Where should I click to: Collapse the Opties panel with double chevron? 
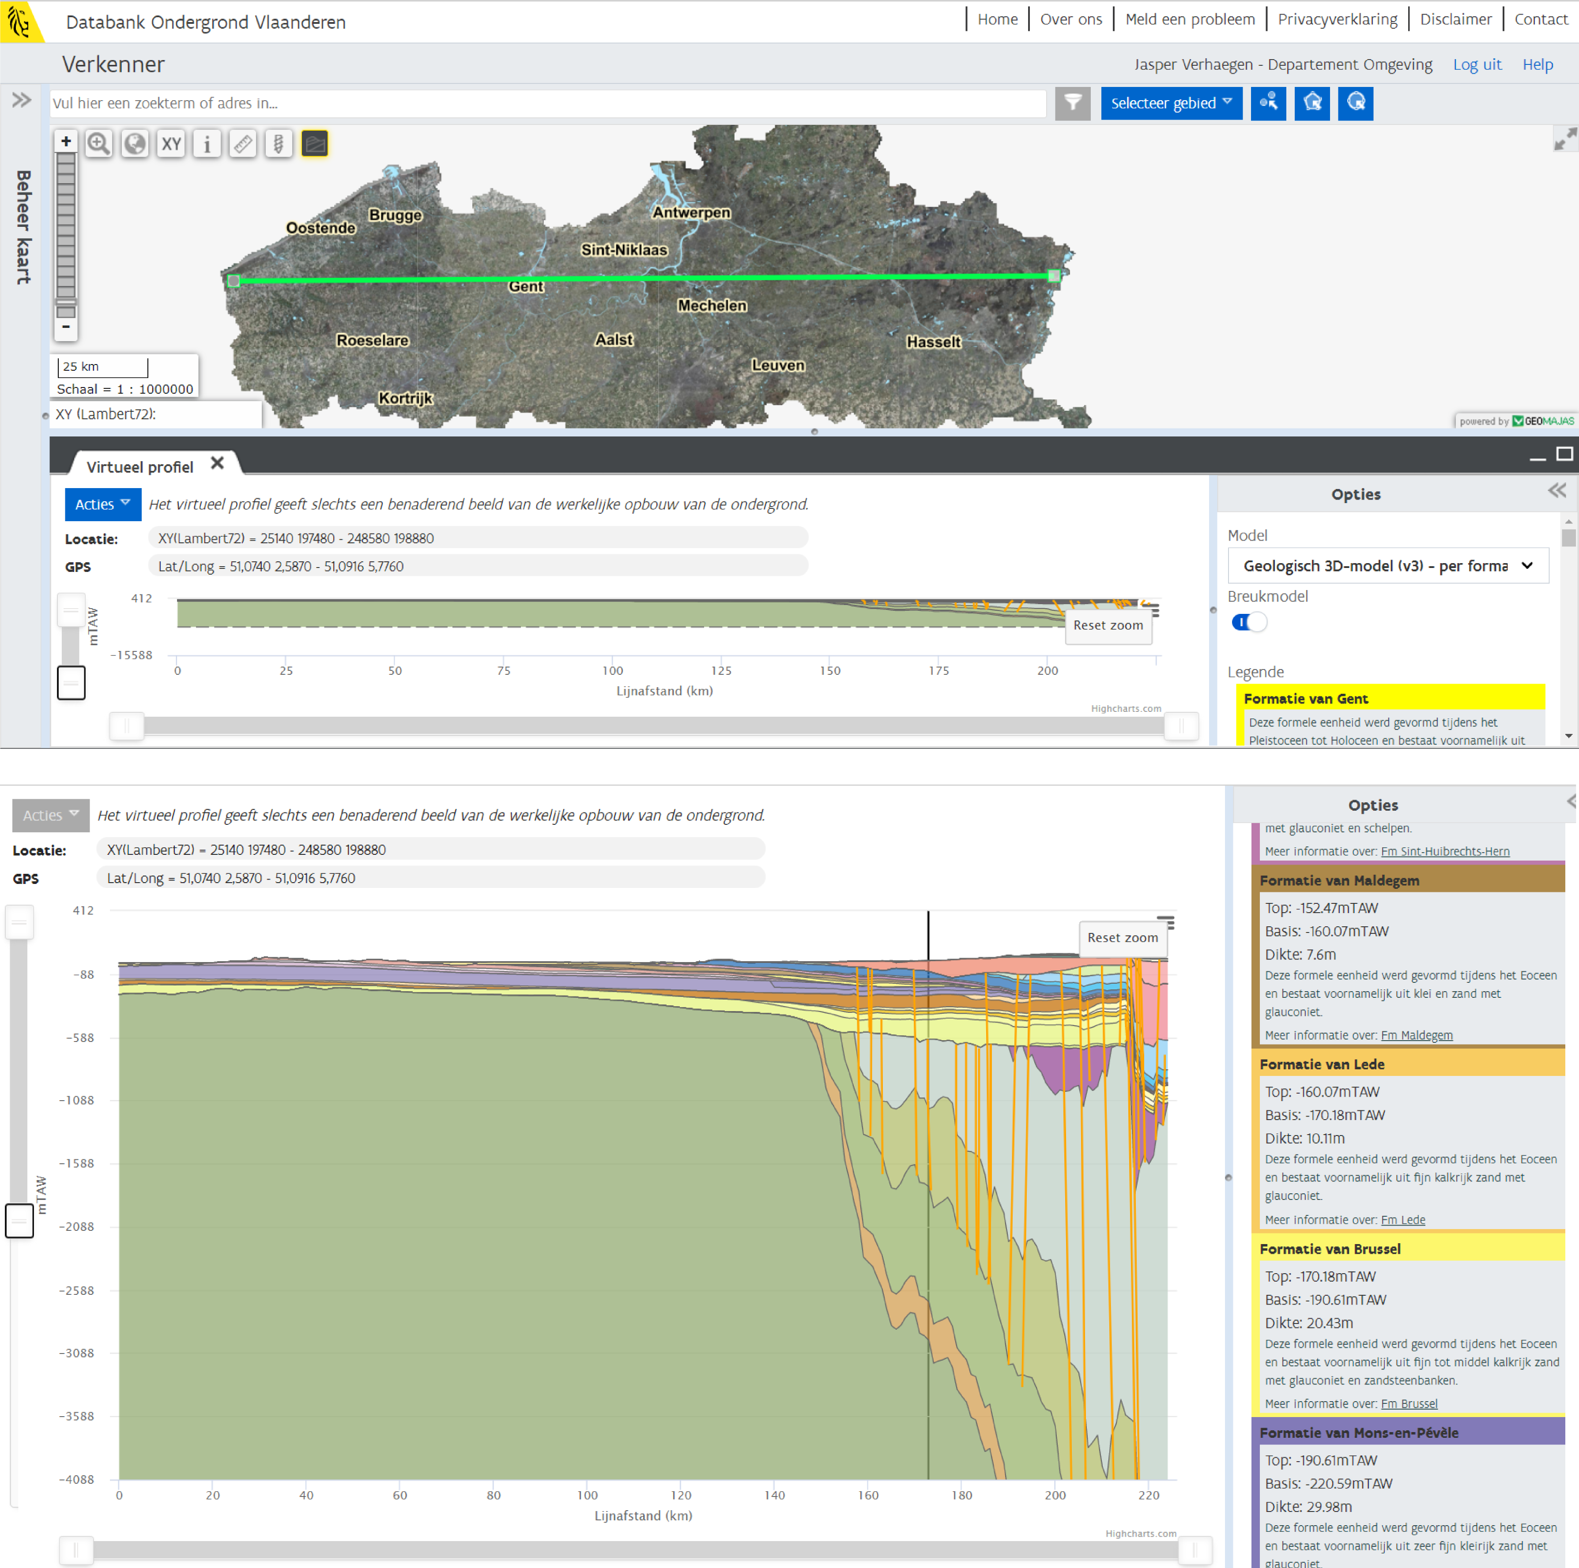1556,491
